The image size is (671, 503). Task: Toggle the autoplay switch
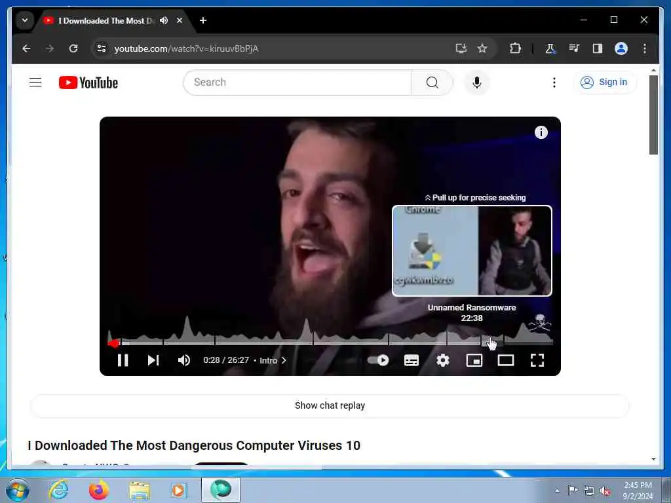click(x=378, y=360)
